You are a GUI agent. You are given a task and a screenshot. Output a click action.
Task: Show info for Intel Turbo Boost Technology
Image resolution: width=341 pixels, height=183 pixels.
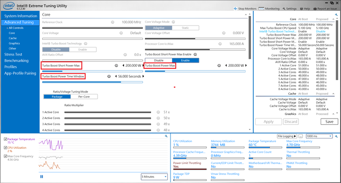tap(86, 44)
